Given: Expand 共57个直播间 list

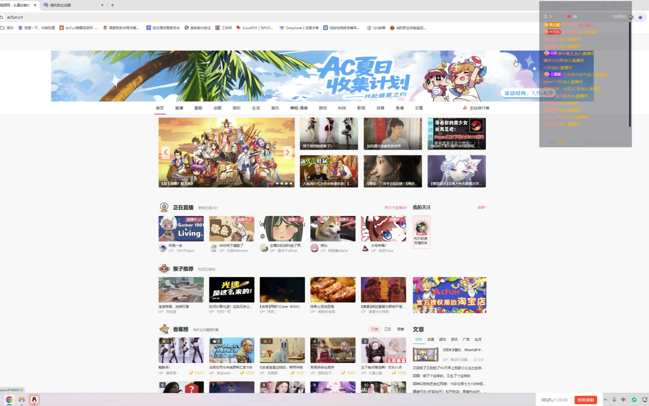Looking at the screenshot, I should pyautogui.click(x=395, y=208).
